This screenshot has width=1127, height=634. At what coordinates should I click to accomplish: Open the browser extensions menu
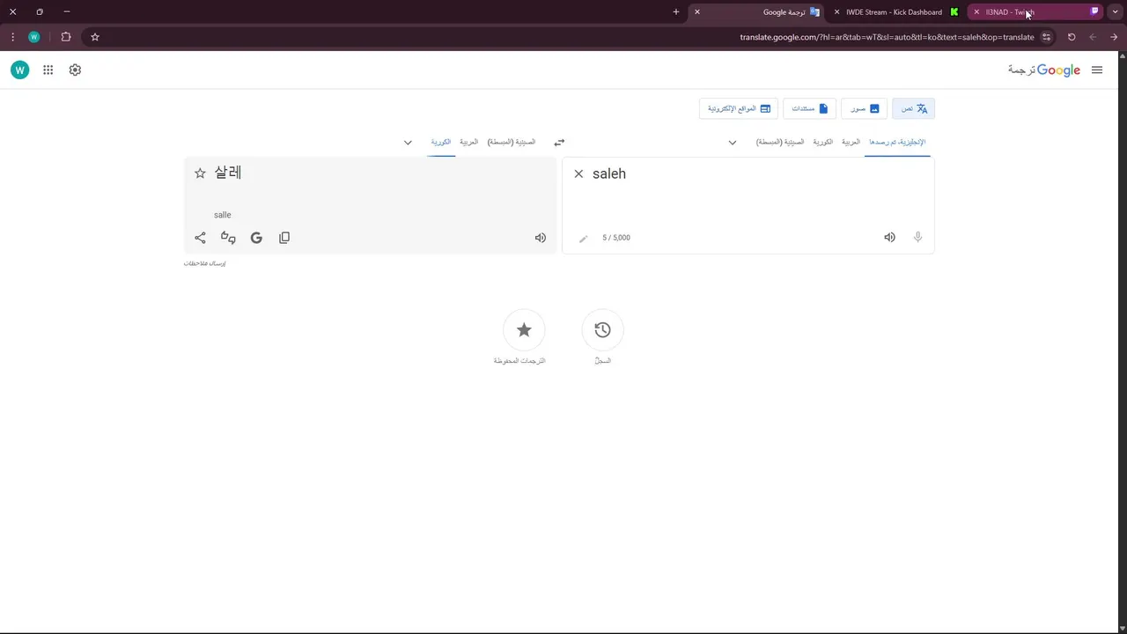(x=66, y=37)
